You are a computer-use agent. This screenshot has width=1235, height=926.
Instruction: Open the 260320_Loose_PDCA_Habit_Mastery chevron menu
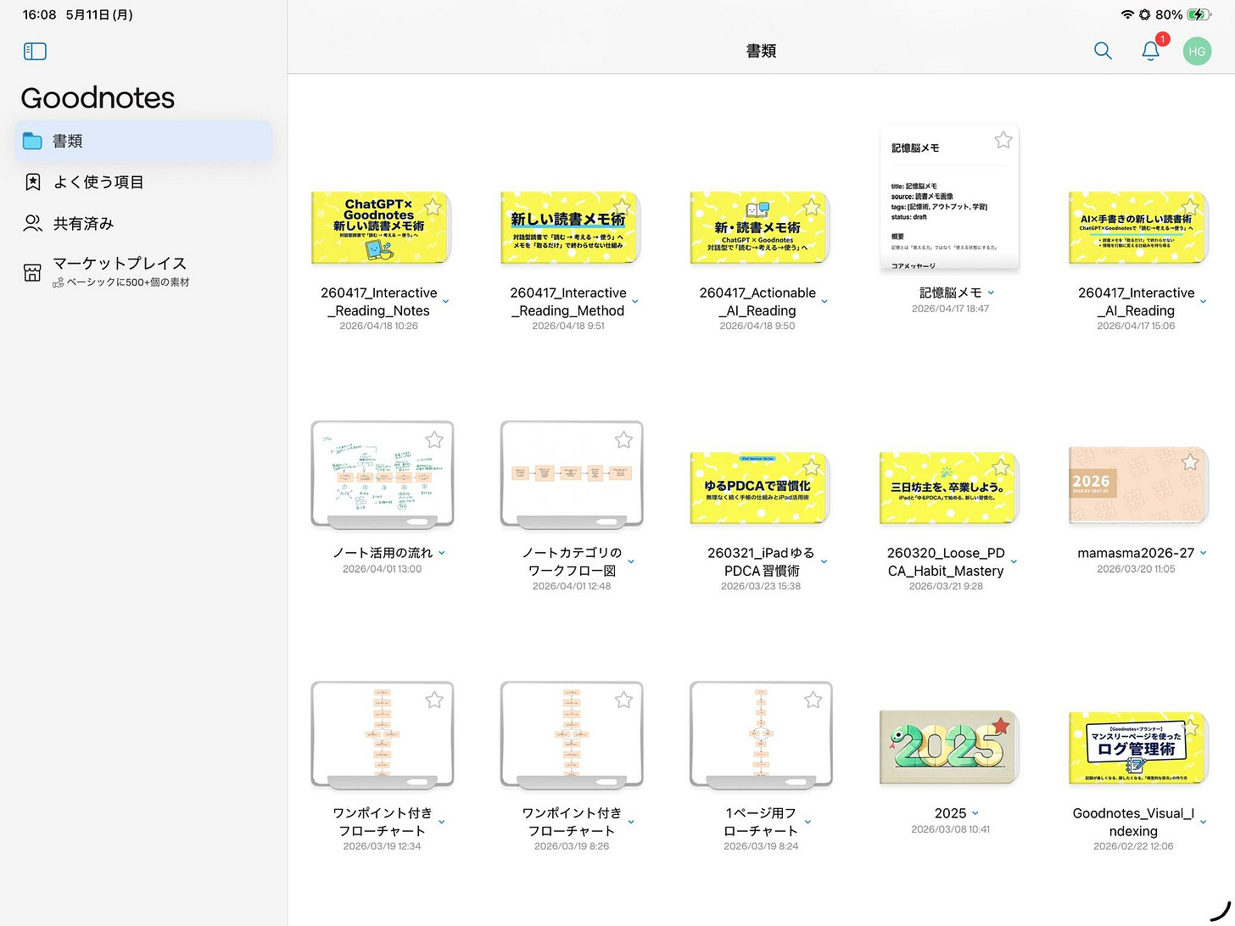click(x=1014, y=561)
